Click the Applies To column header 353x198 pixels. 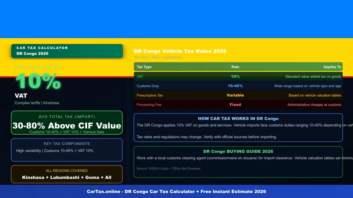point(332,67)
